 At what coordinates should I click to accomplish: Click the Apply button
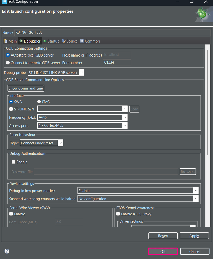[194, 236]
